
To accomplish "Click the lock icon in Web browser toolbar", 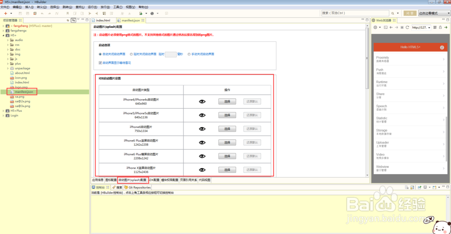I will (x=440, y=28).
